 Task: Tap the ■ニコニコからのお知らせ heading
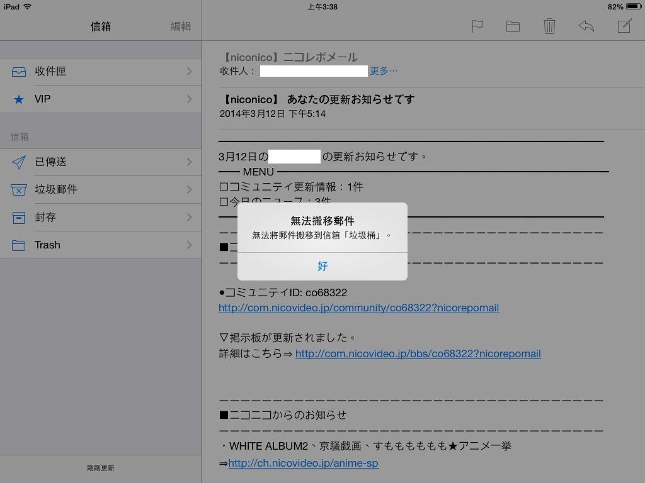[x=283, y=415]
